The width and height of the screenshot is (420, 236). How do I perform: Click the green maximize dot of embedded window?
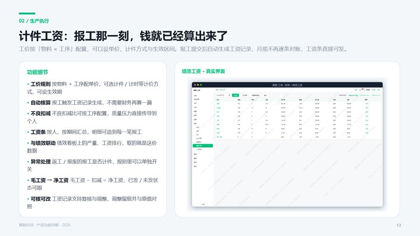[201, 85]
